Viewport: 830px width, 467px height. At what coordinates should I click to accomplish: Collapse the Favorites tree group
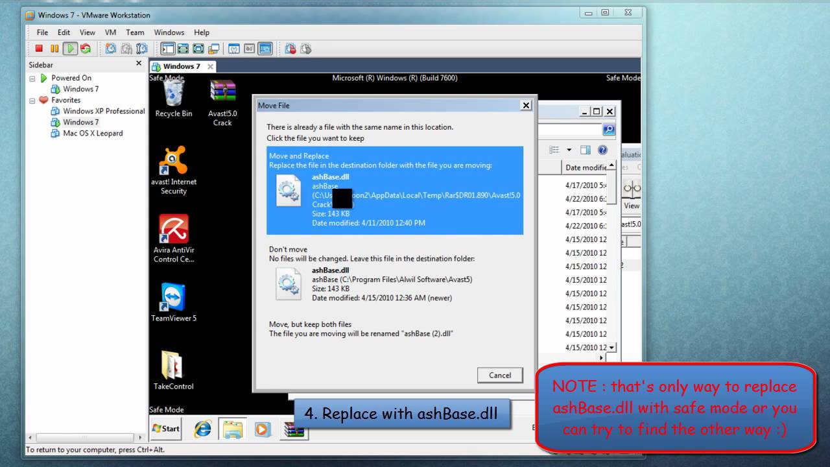pyautogui.click(x=32, y=101)
